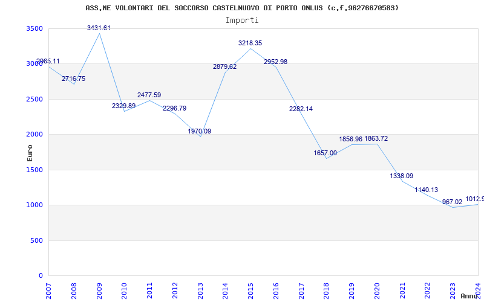Select the 2879.62 data label
Viewport: 484px width, 302px height.
click(224, 66)
